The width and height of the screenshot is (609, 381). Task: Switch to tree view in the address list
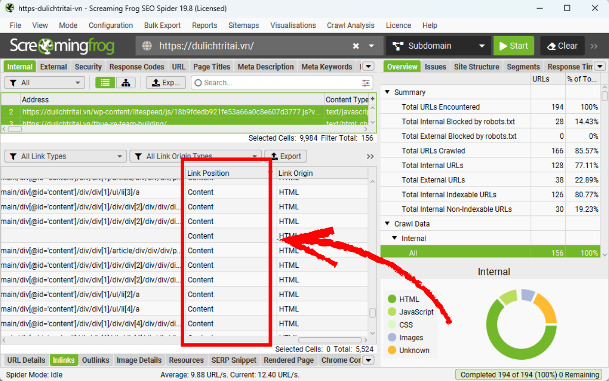125,82
